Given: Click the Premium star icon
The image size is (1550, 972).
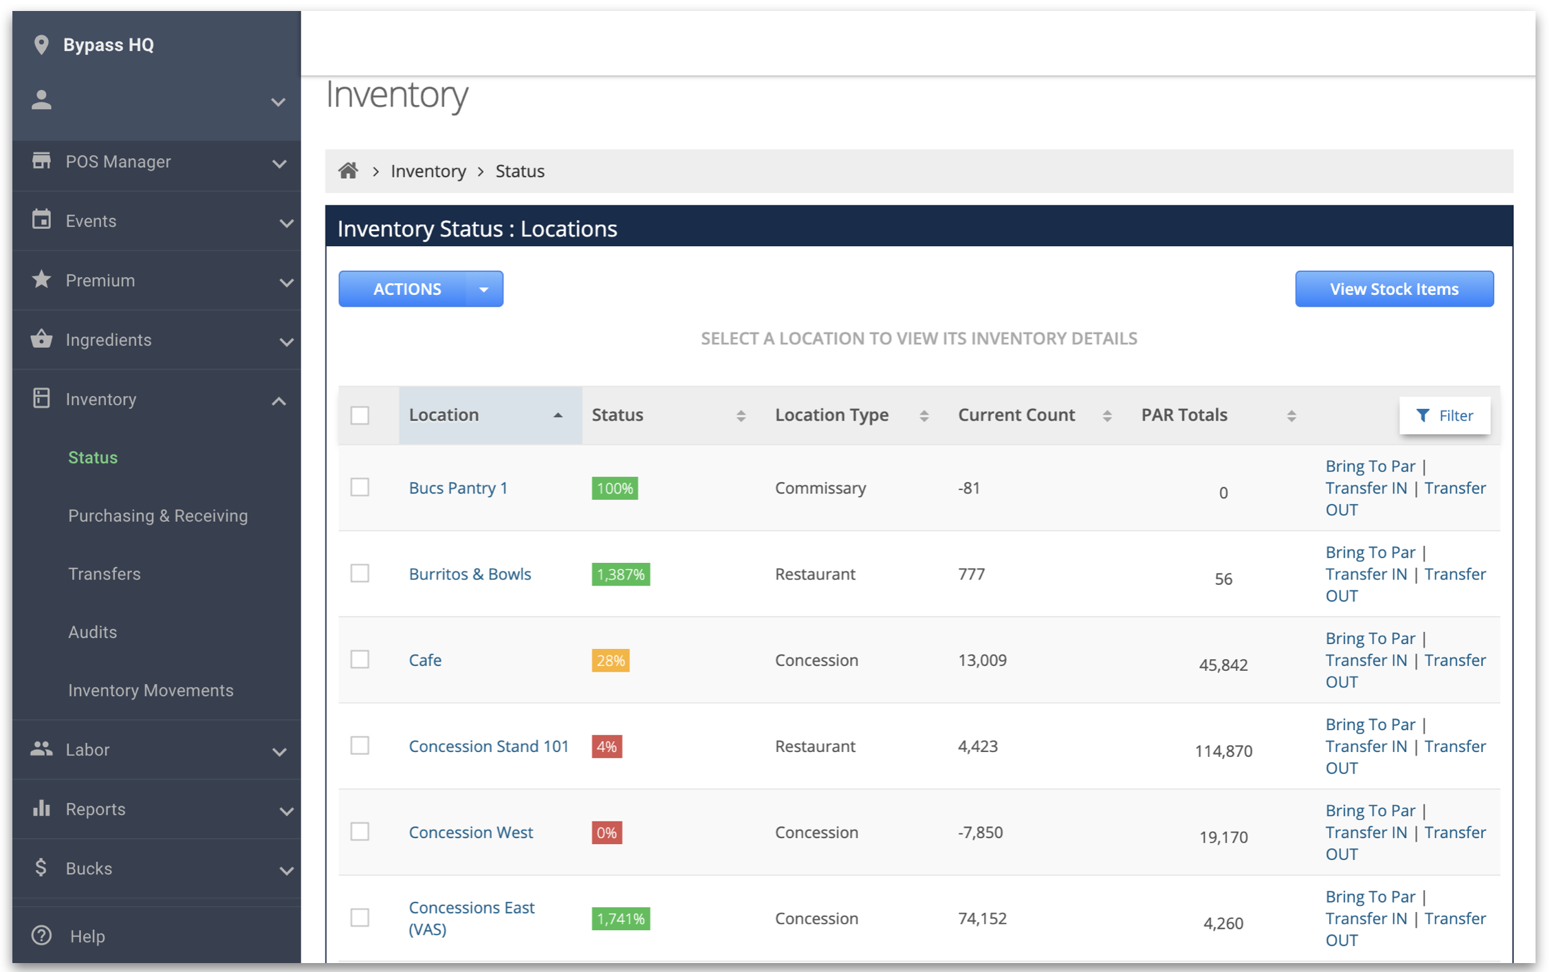Looking at the screenshot, I should [41, 280].
